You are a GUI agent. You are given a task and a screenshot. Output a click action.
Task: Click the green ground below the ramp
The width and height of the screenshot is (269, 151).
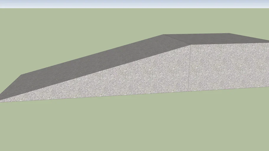pyautogui.click(x=133, y=124)
